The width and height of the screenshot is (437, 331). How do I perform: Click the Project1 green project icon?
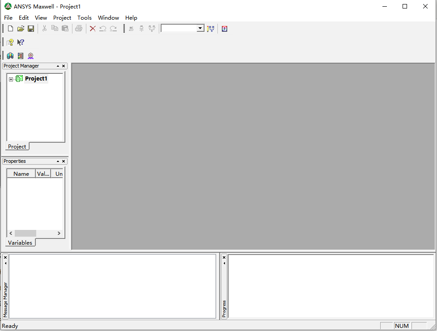click(19, 79)
